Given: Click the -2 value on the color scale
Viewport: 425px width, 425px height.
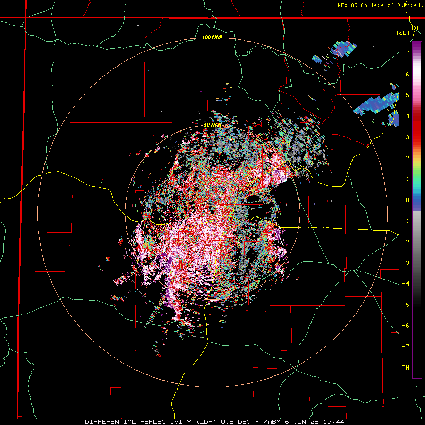Looking at the screenshot, I should pyautogui.click(x=406, y=242).
